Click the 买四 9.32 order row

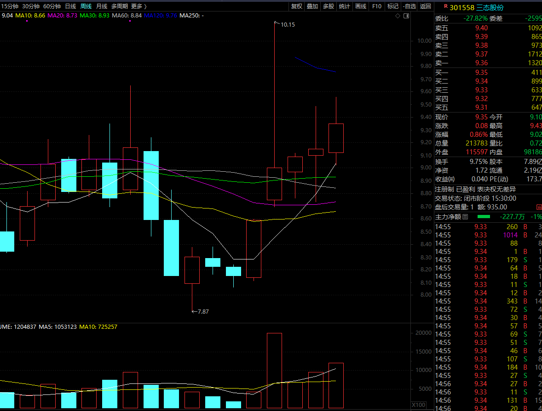click(488, 99)
